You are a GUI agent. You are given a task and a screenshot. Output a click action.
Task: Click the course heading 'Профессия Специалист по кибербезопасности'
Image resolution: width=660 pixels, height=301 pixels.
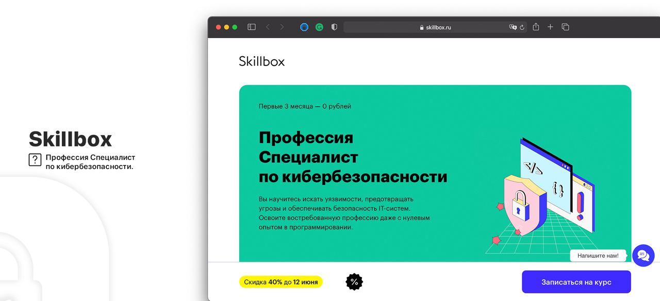point(353,157)
